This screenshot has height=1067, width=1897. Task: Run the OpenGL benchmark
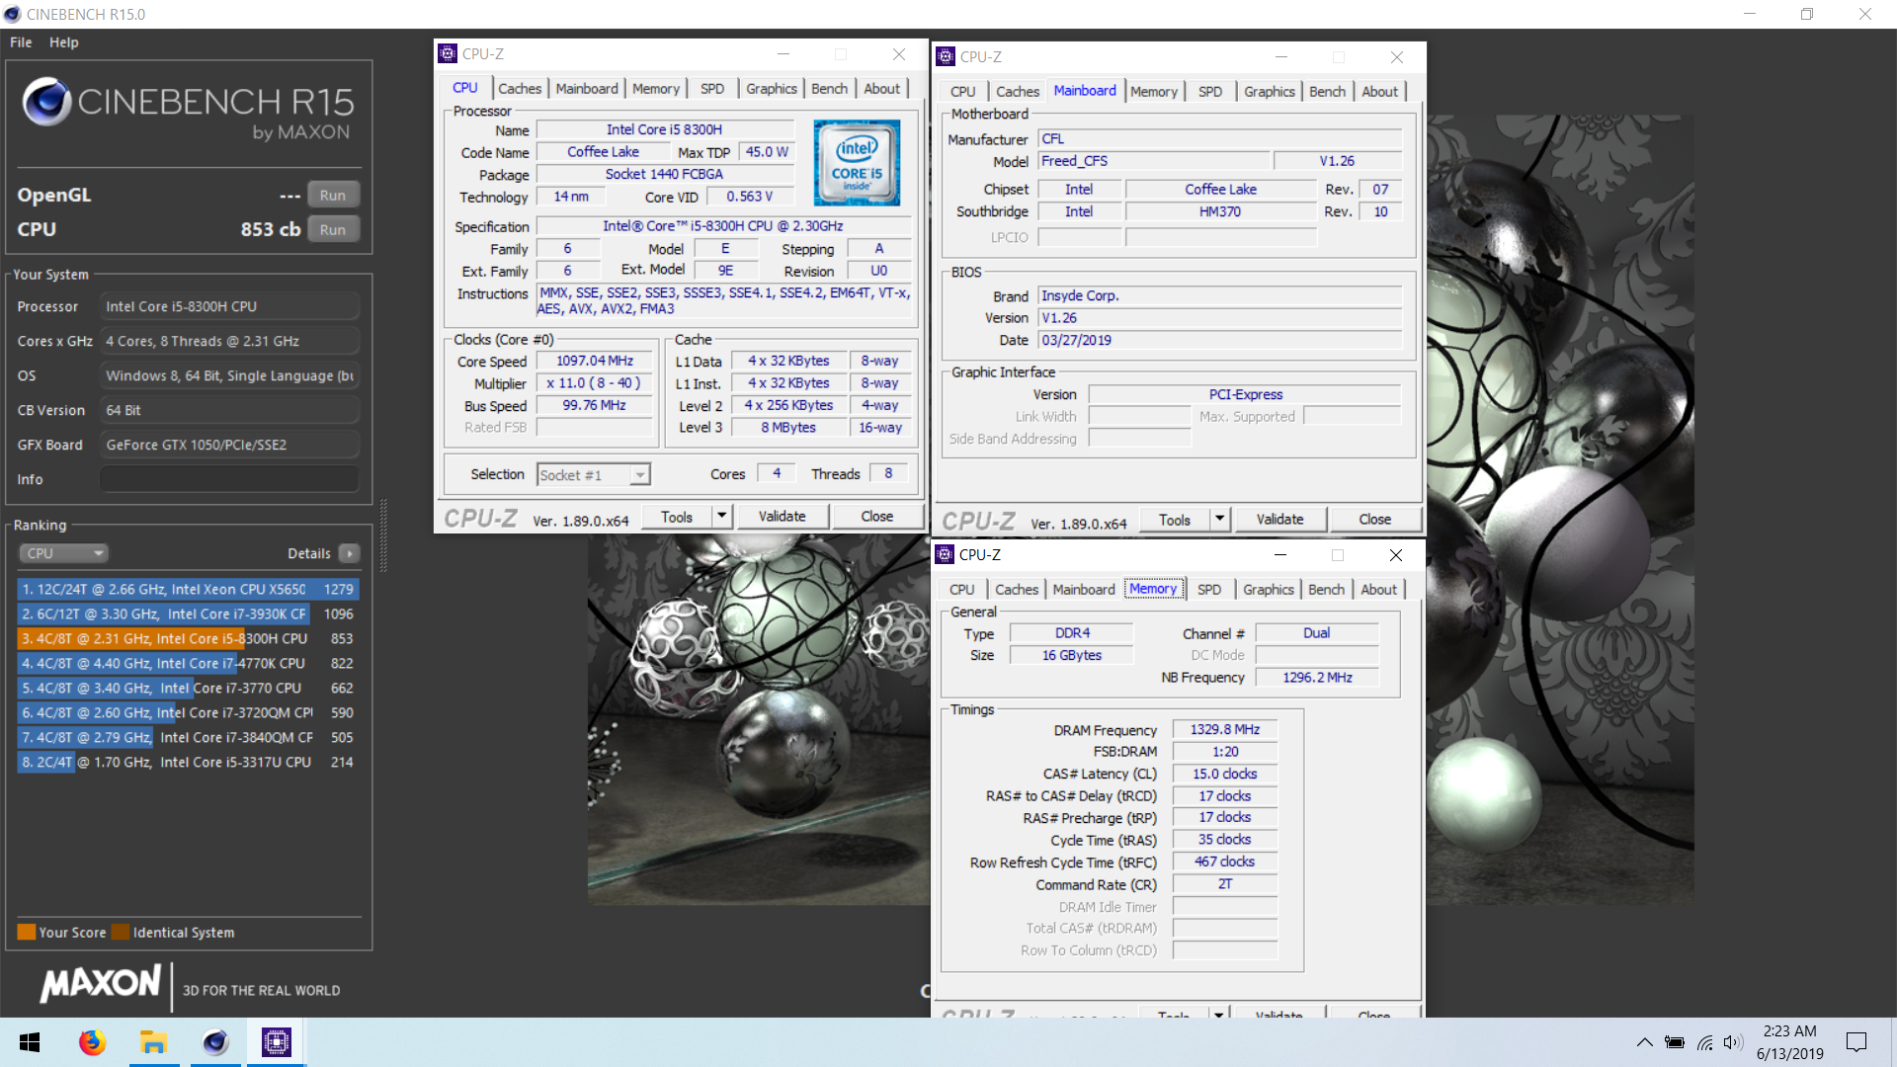point(333,195)
